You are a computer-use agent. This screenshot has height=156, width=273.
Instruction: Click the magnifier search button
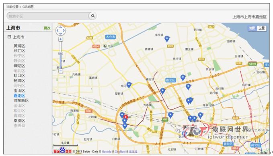point(92,16)
